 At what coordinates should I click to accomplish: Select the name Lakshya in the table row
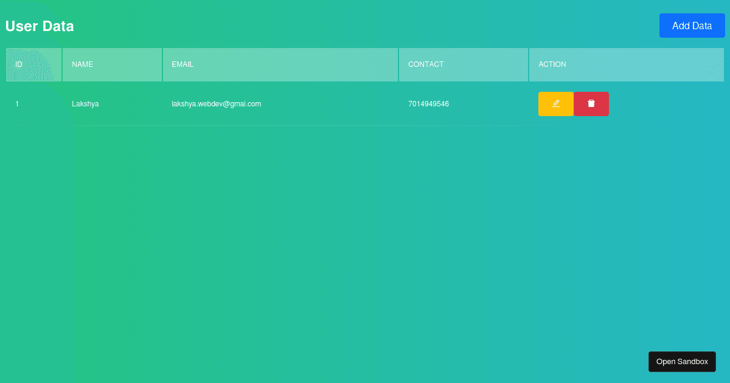click(x=85, y=104)
